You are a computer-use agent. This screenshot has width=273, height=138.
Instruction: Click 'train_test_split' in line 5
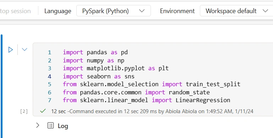click(213, 84)
